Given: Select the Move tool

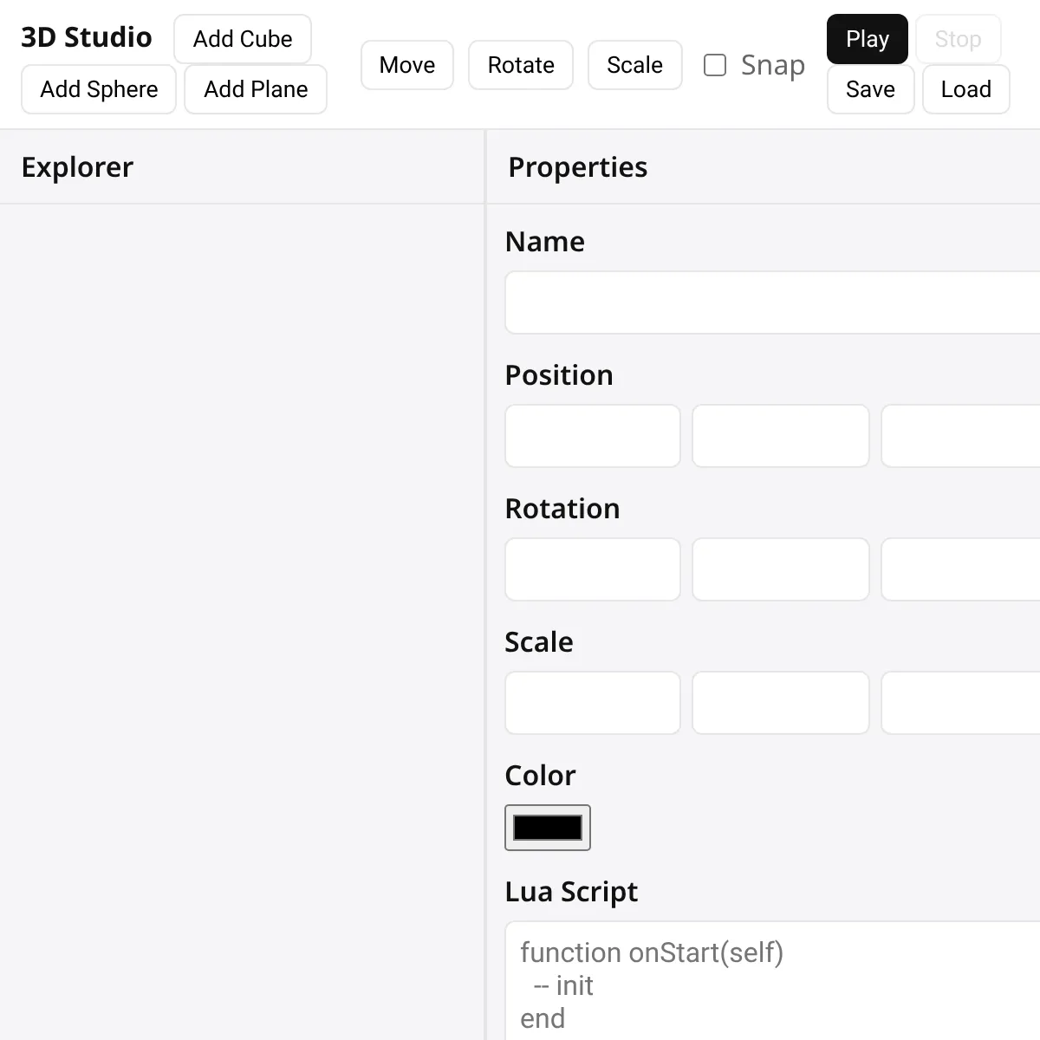Looking at the screenshot, I should (407, 65).
